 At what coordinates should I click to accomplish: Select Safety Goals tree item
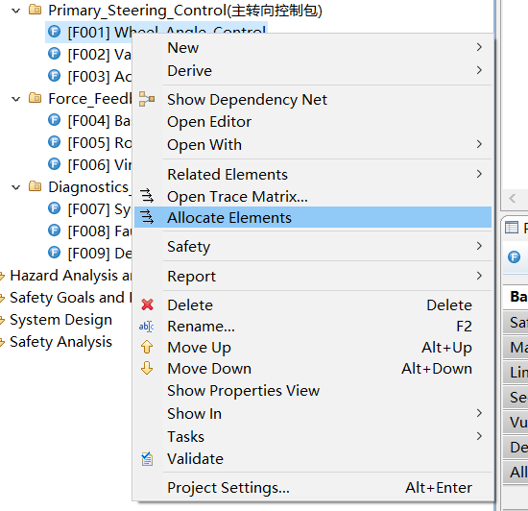pyautogui.click(x=71, y=298)
